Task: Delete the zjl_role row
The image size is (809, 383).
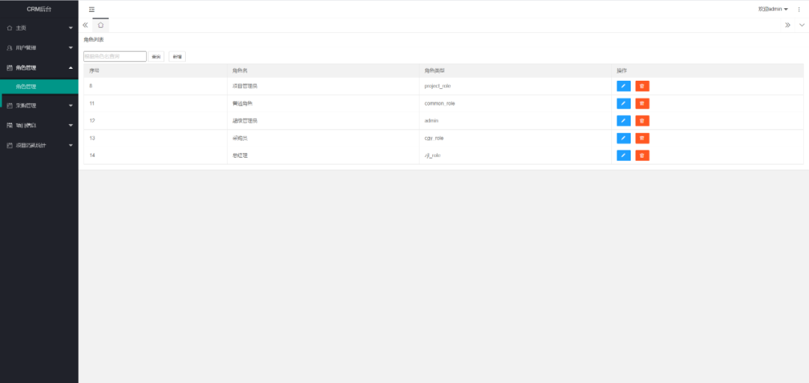Action: point(643,155)
